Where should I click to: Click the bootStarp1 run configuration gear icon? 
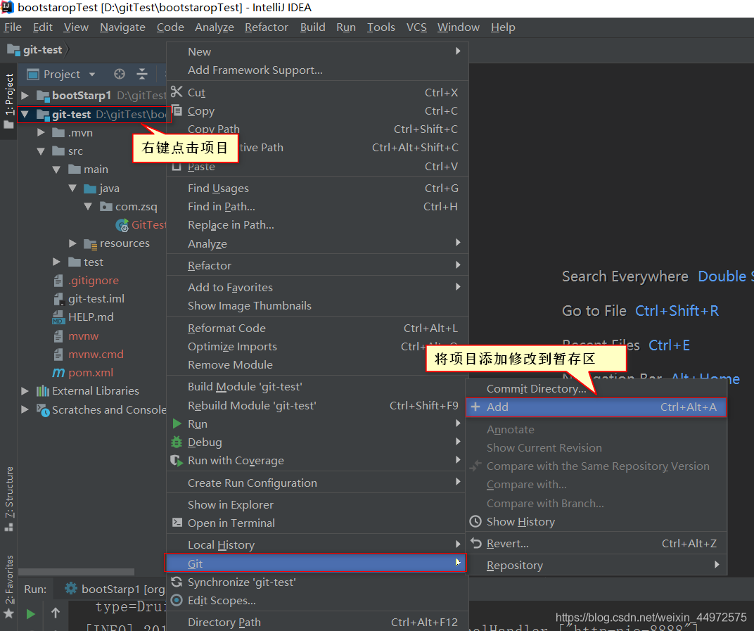[x=71, y=588]
